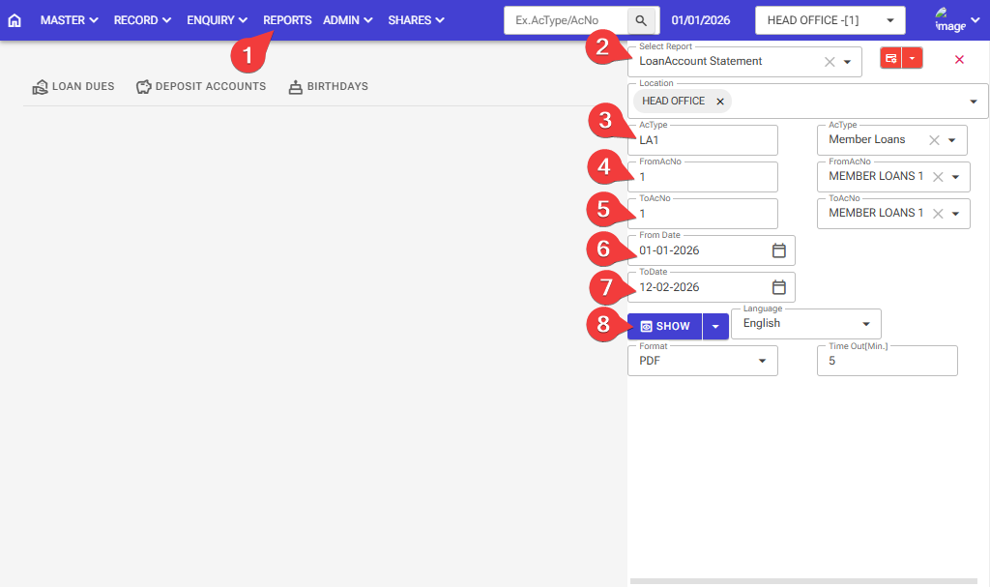Expand the Select Report dropdown
Screen dimensions: 990x587
[x=848, y=62]
